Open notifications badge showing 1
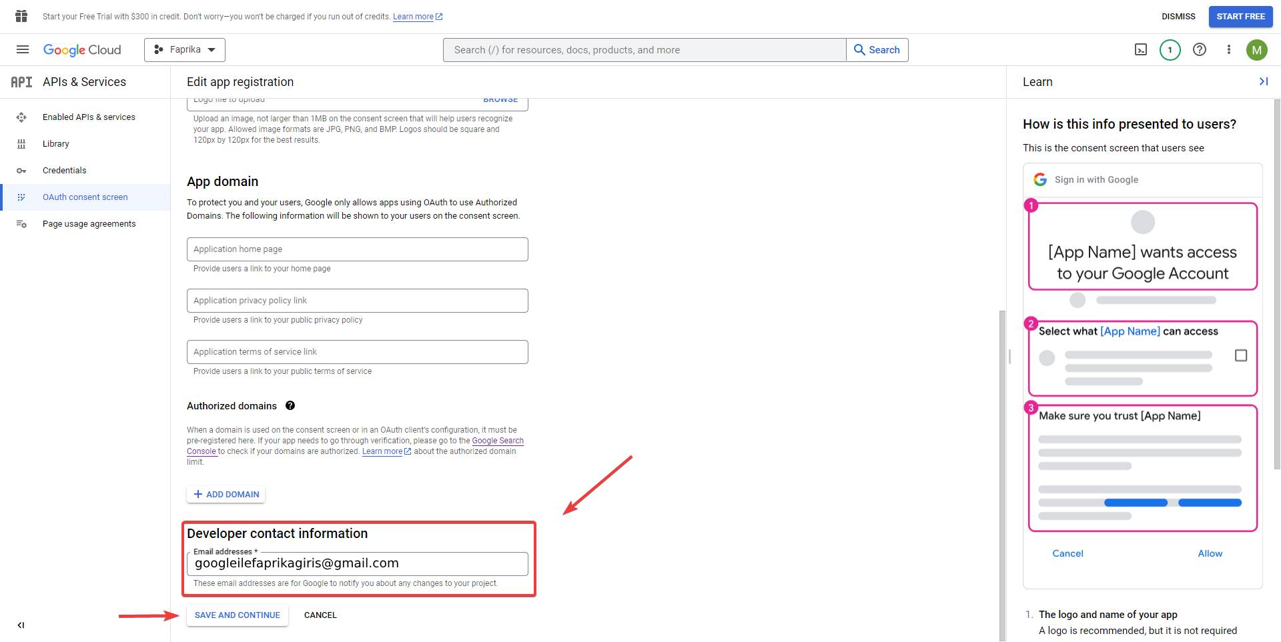Viewport: 1281px width, 642px height. (1170, 49)
